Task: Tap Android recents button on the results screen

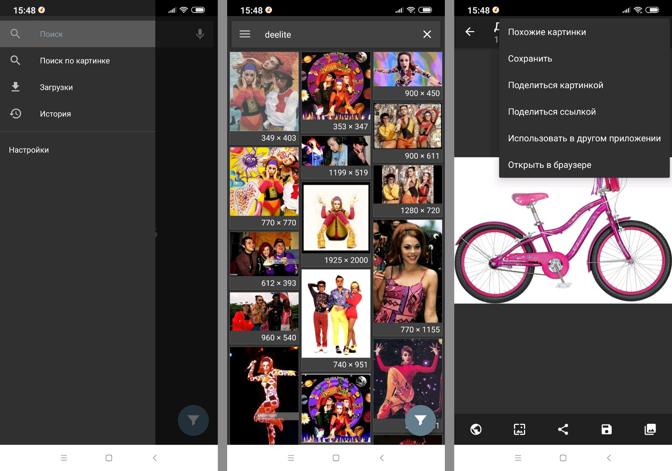Action: point(291,458)
